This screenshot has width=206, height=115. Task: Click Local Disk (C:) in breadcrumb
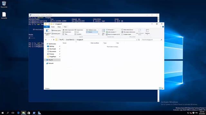click(x=70, y=40)
